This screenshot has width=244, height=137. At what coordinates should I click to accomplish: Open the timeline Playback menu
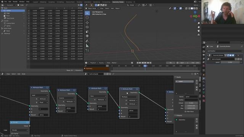(x=94, y=63)
